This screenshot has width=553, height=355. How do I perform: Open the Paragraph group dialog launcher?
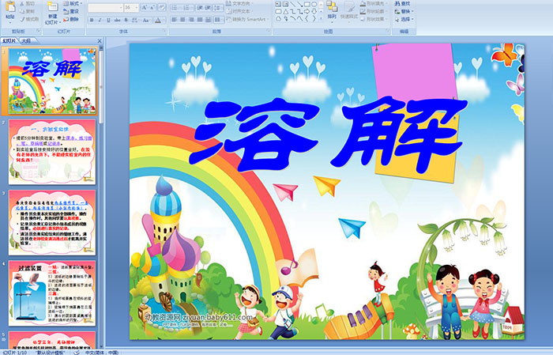tap(269, 31)
